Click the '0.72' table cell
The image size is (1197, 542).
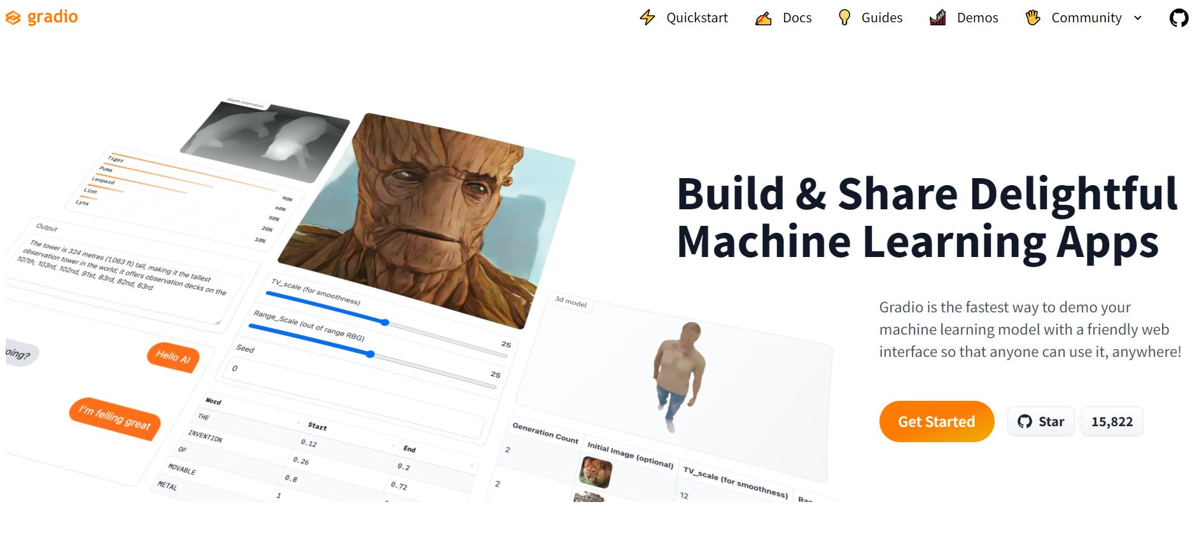[399, 485]
